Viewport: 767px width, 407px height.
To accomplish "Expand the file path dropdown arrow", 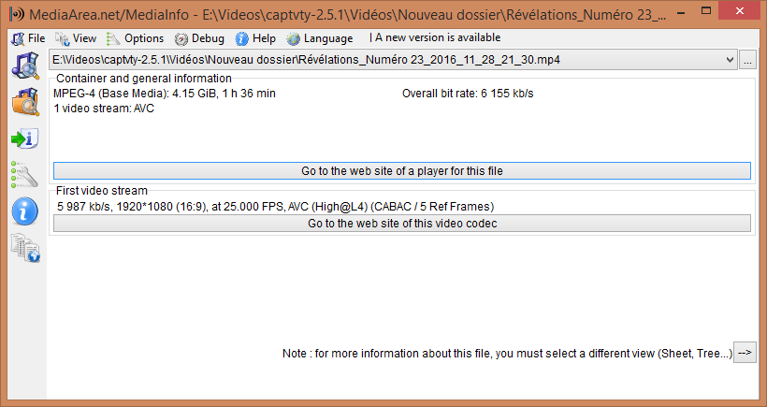I will point(730,60).
